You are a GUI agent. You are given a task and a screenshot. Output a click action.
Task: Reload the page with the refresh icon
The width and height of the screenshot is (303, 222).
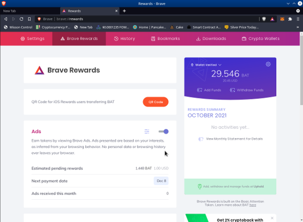coord(21,19)
